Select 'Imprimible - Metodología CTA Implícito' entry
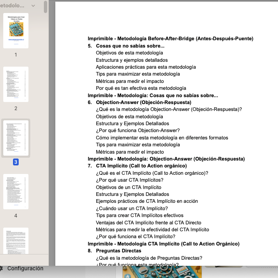Viewport: 278px width, 278px height. tap(163, 244)
